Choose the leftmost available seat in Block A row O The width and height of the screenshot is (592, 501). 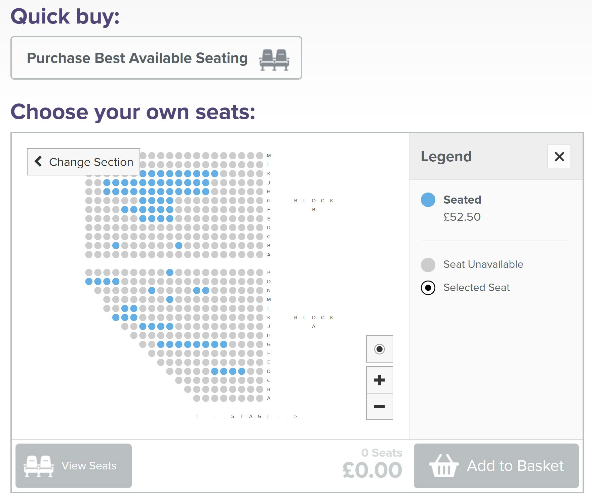[89, 281]
